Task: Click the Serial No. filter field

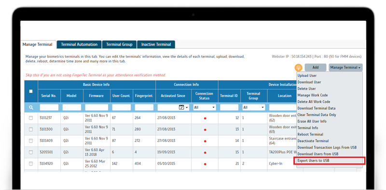Action: point(49,108)
